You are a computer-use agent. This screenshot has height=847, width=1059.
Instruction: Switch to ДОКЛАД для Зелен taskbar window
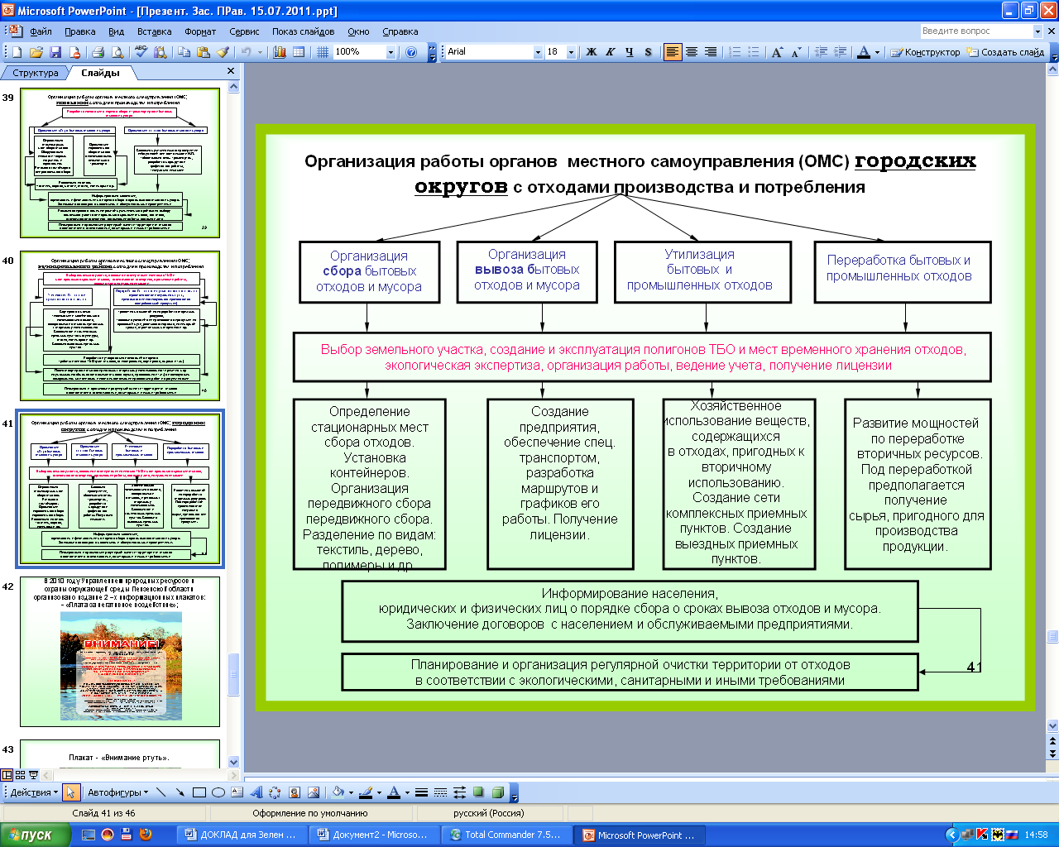coord(241,835)
